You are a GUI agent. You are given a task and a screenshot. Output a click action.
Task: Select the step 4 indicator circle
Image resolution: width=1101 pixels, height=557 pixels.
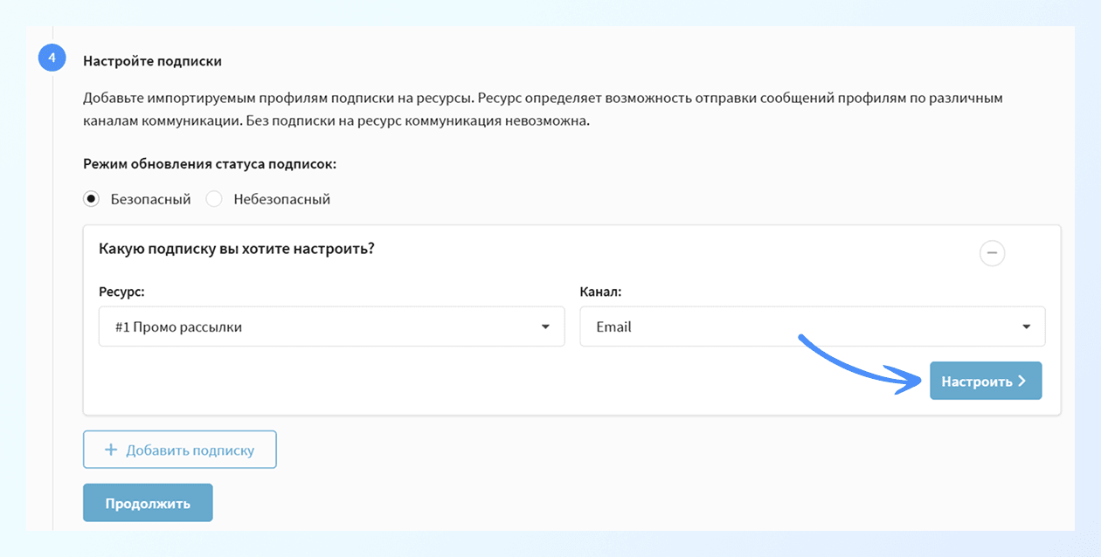[52, 57]
